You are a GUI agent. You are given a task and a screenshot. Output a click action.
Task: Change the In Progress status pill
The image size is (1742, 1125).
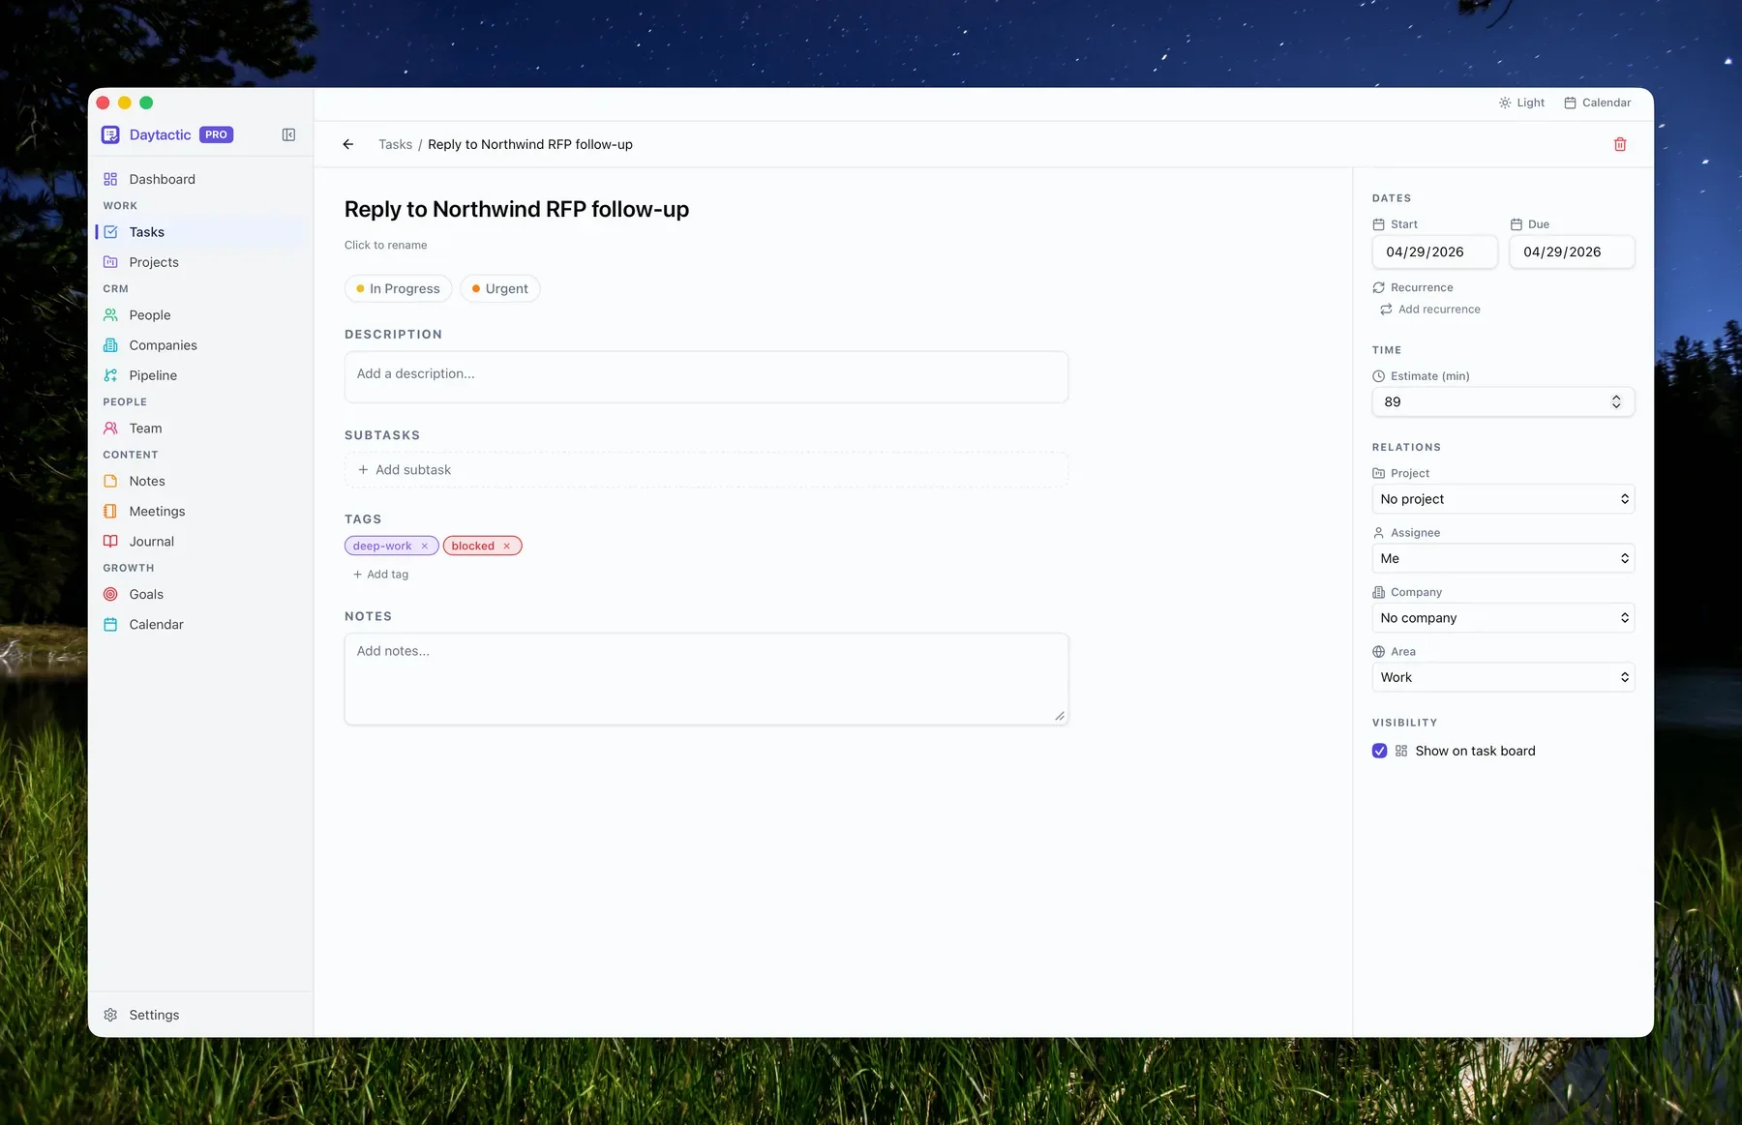click(398, 288)
